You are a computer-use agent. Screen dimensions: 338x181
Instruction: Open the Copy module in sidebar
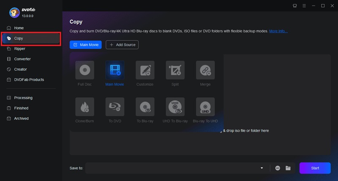(x=31, y=38)
